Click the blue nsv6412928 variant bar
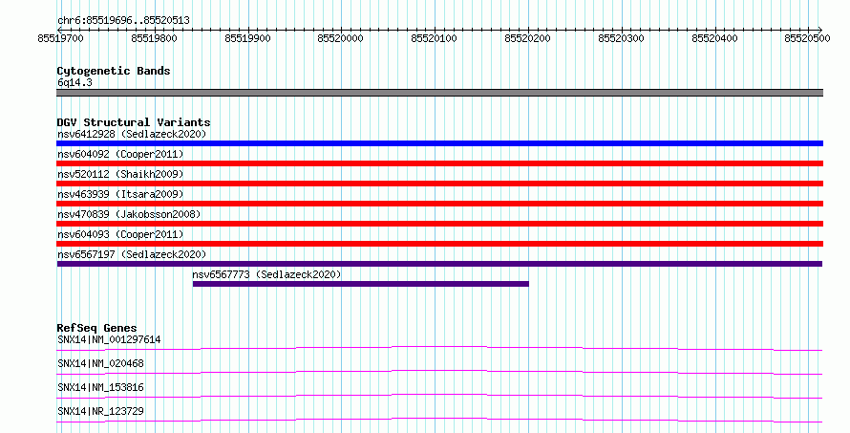The width and height of the screenshot is (850, 433). [x=439, y=143]
